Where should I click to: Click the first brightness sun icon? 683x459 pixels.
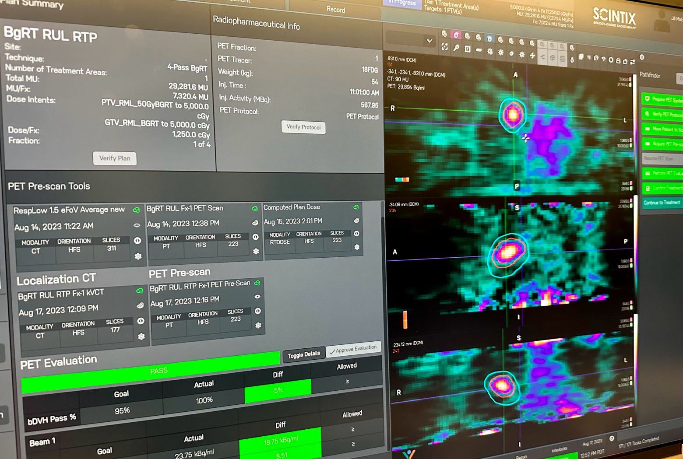(489, 51)
